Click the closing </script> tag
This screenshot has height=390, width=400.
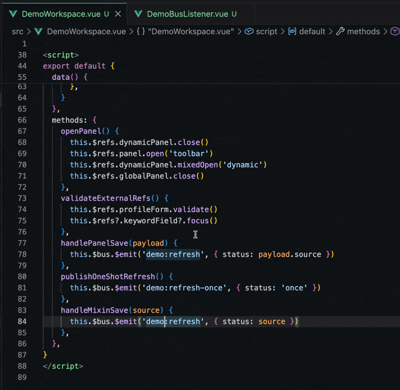[x=63, y=366]
